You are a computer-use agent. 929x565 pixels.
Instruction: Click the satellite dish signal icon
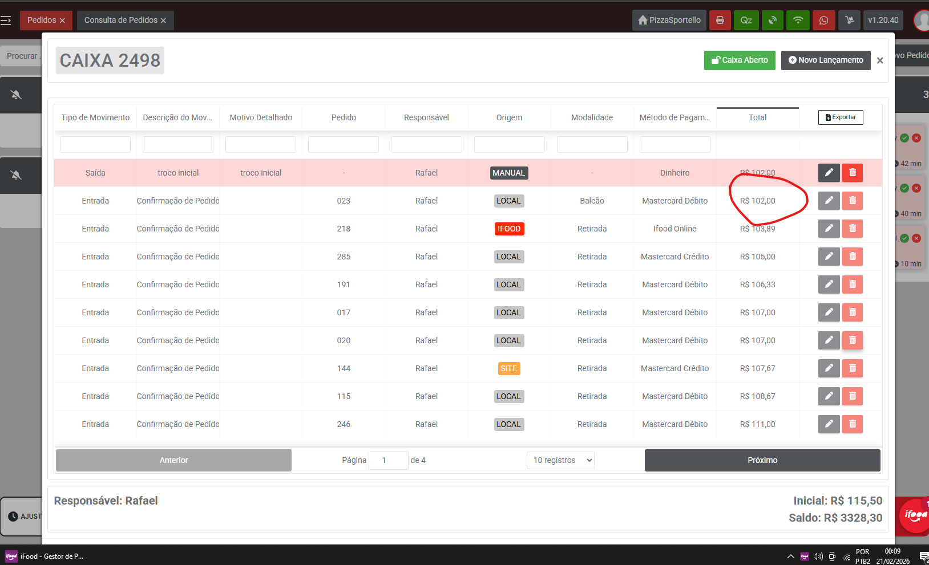(772, 20)
